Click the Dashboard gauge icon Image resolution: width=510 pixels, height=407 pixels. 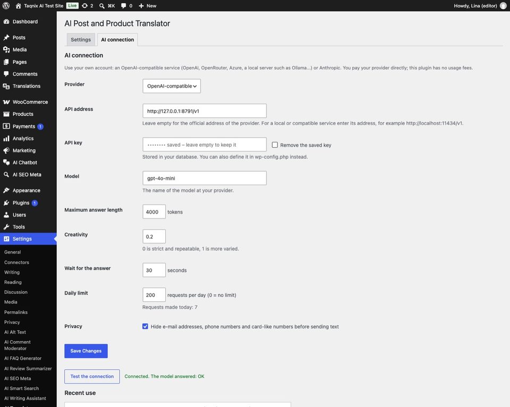point(6,21)
